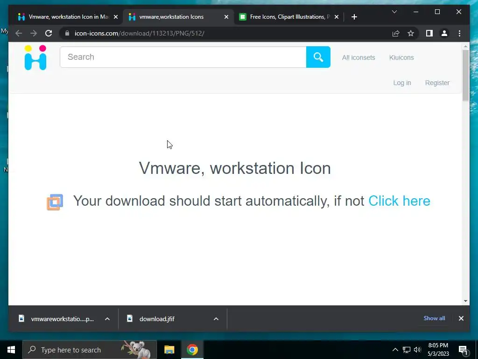478x359 pixels.
Task: Expand options arrow for vmwareworkstatio download
Action: pos(107,319)
